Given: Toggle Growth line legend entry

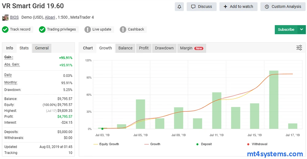Looking at the screenshot, I should (x=152, y=144).
